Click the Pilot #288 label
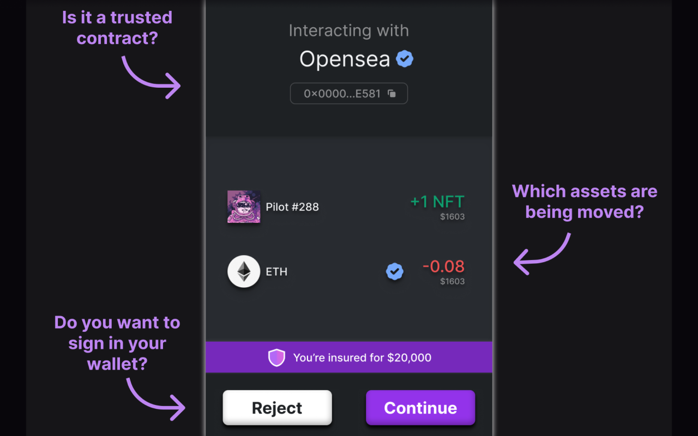Screen dimensions: 698x436 [292, 207]
